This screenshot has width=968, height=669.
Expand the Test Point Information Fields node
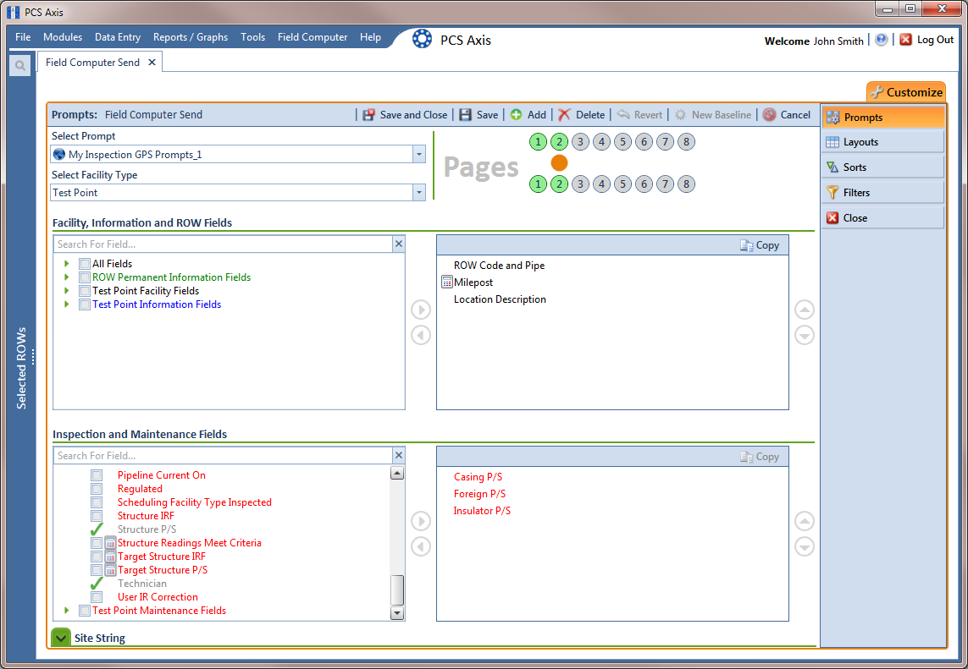click(67, 304)
